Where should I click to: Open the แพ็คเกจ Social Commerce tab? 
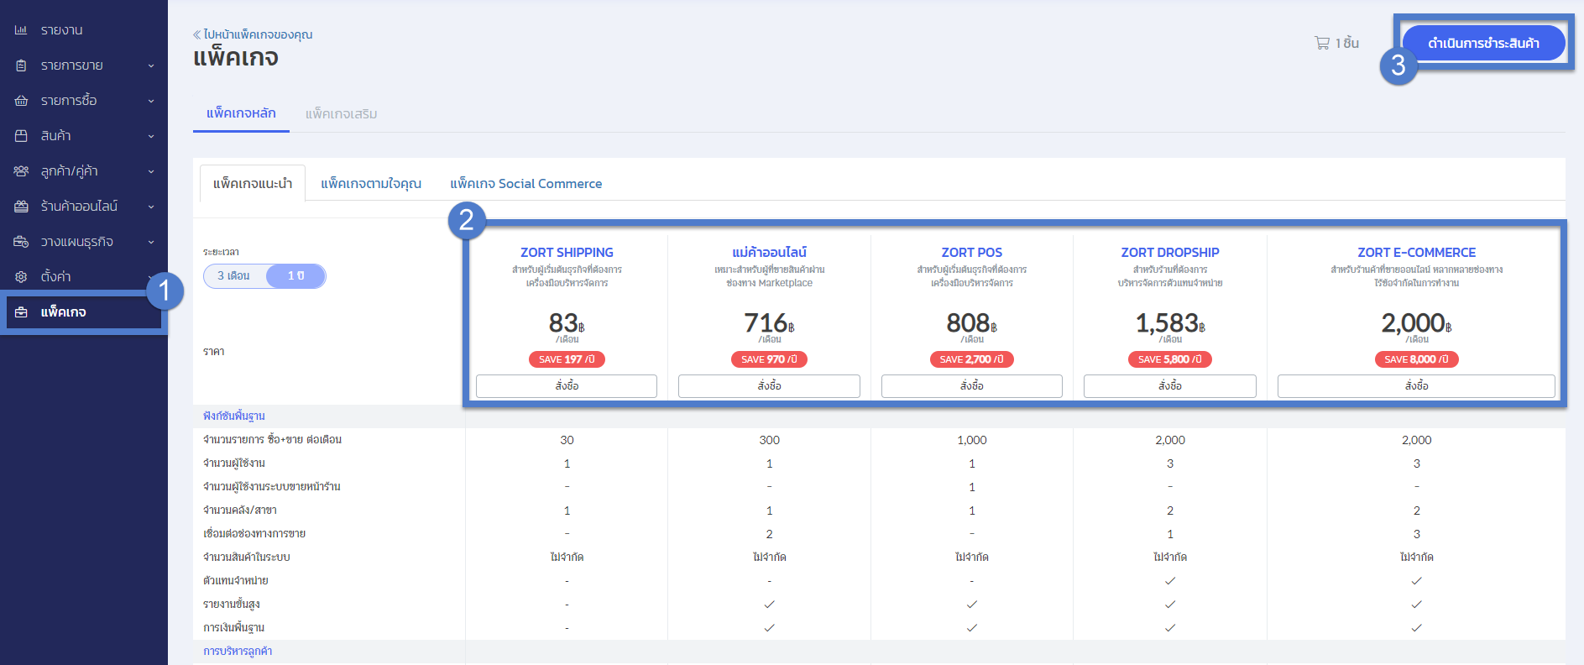coord(525,183)
